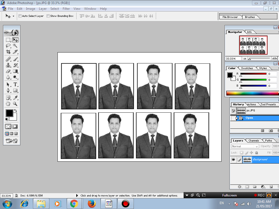279x209 pixels.
Task: Select the Eyedropper tool
Action: 15,97
